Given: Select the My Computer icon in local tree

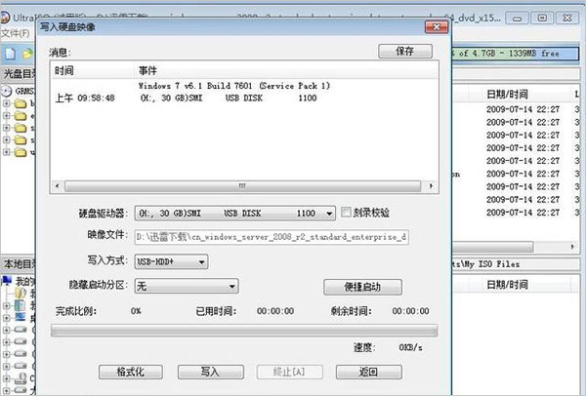Looking at the screenshot, I should pyautogui.click(x=7, y=280).
